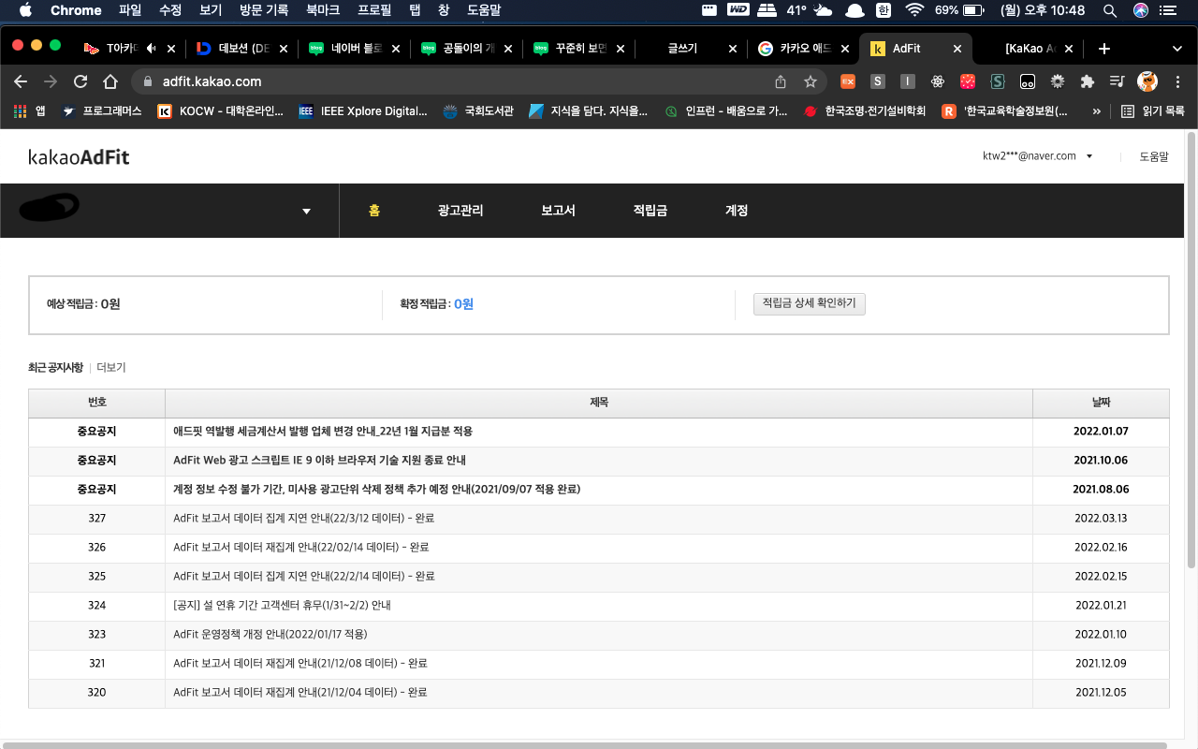The image size is (1198, 749).
Task: Close the AdFit tab
Action: coord(957,49)
